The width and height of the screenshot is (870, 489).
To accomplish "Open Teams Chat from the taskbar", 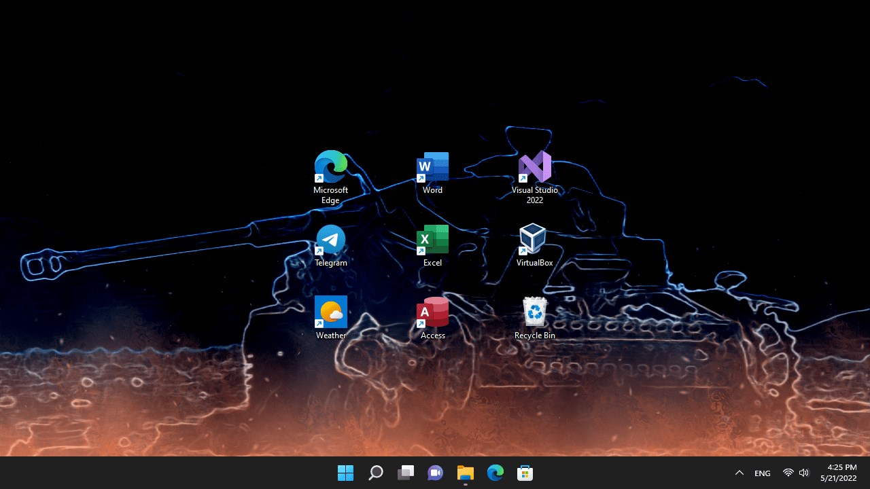I will point(435,472).
